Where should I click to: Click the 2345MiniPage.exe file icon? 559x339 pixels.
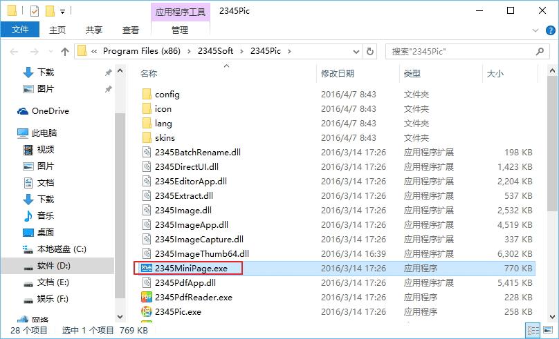click(x=147, y=268)
